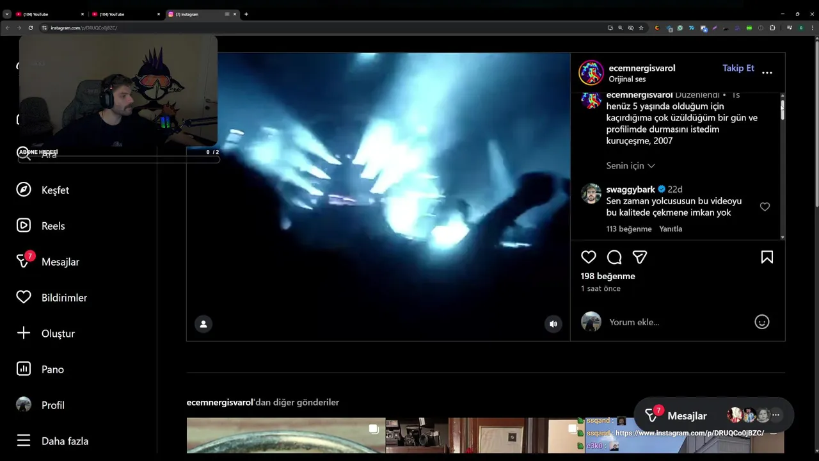This screenshot has height=461, width=819.
Task: Bookmark this page star icon
Action: pyautogui.click(x=640, y=28)
